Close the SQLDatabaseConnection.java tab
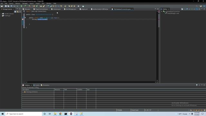206x116 pixels. point(132,9)
